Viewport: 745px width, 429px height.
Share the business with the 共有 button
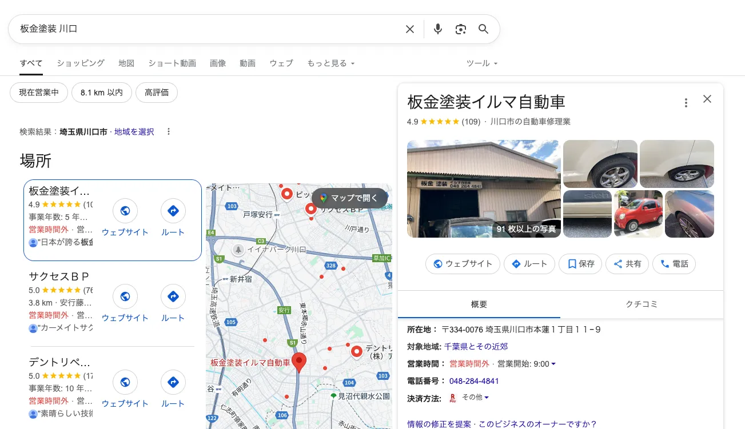point(627,264)
